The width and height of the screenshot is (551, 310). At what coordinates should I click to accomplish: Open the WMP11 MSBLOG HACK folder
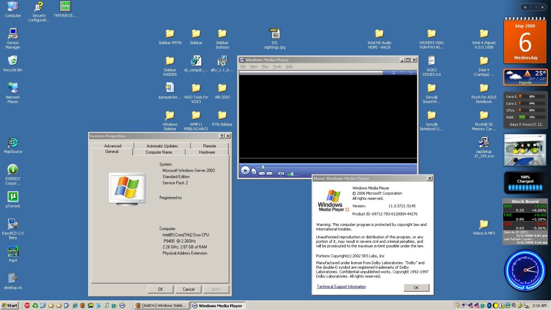point(196,120)
